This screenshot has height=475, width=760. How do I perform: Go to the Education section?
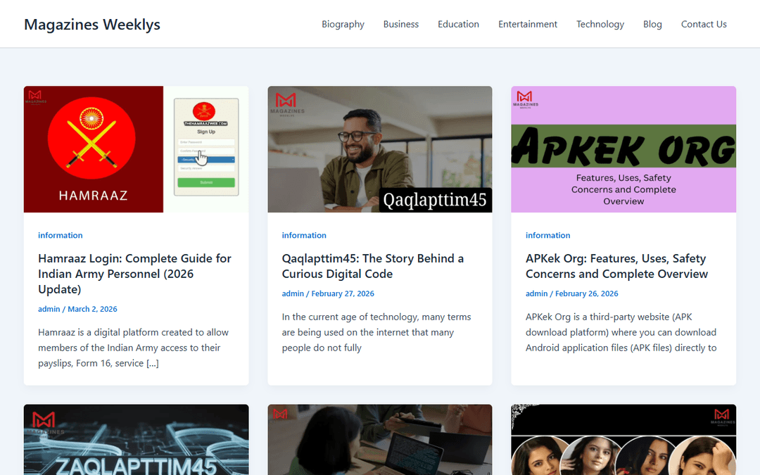pos(458,24)
